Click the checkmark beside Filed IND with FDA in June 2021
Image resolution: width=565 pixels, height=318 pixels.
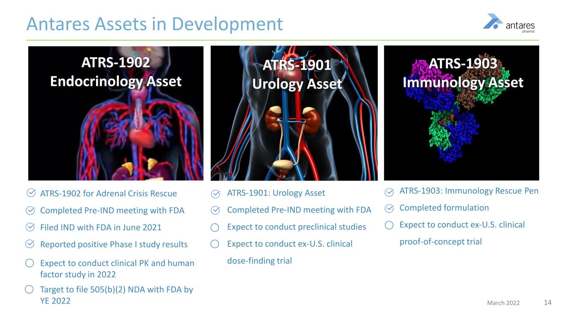(x=30, y=227)
